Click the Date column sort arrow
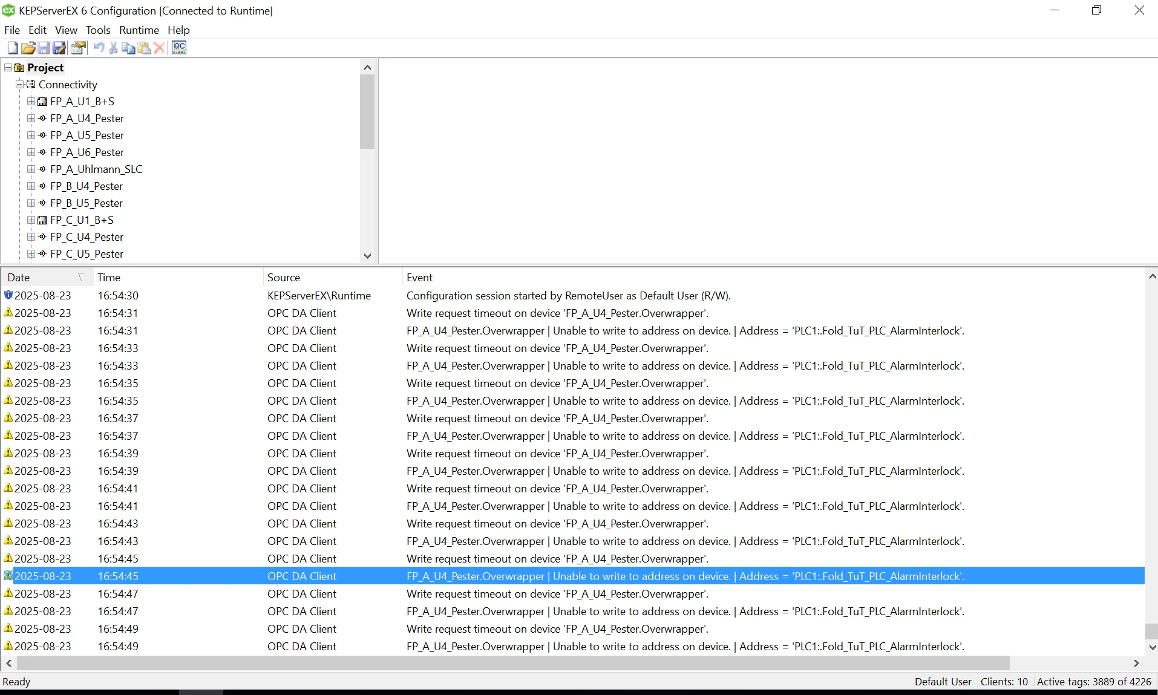1158x695 pixels. coord(81,277)
